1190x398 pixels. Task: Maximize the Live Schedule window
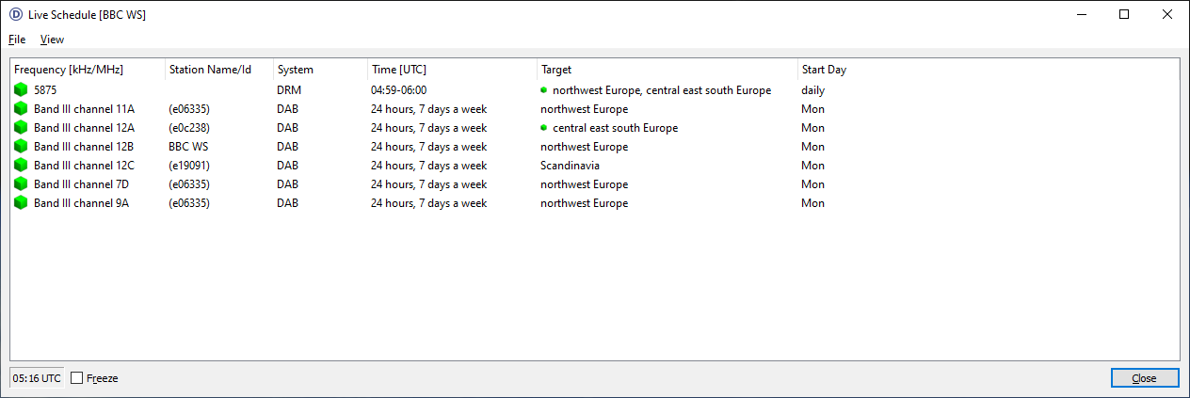click(1123, 14)
